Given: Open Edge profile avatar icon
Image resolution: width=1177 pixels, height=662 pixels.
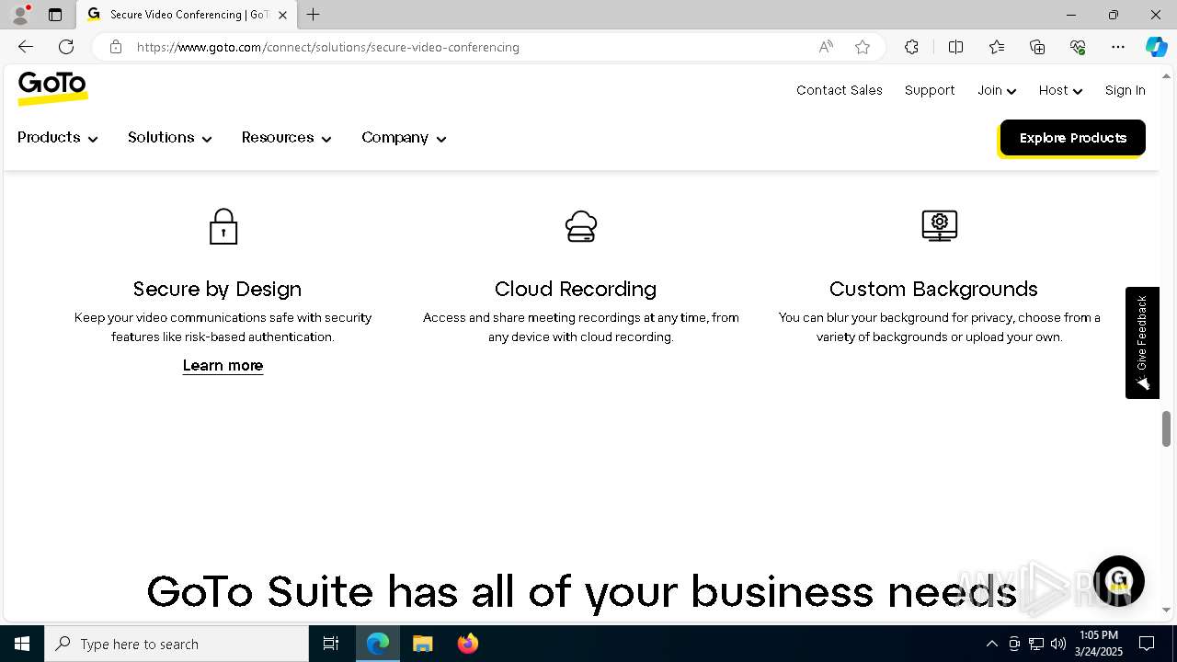Looking at the screenshot, I should (20, 15).
